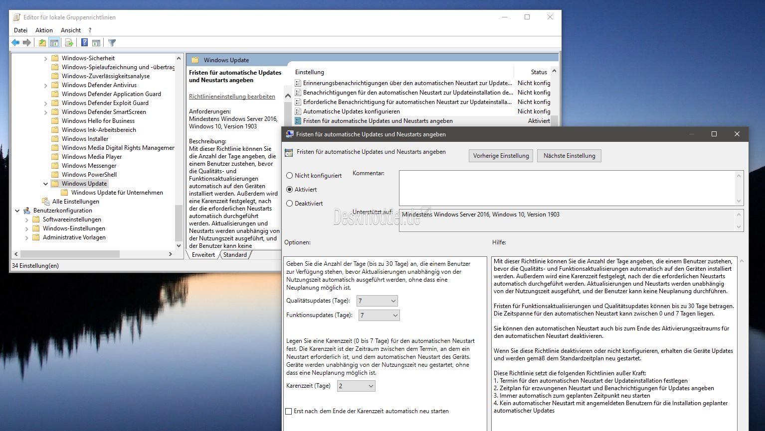The image size is (765, 431).
Task: Expand the Windows-Einstellungen node
Action: tap(27, 228)
